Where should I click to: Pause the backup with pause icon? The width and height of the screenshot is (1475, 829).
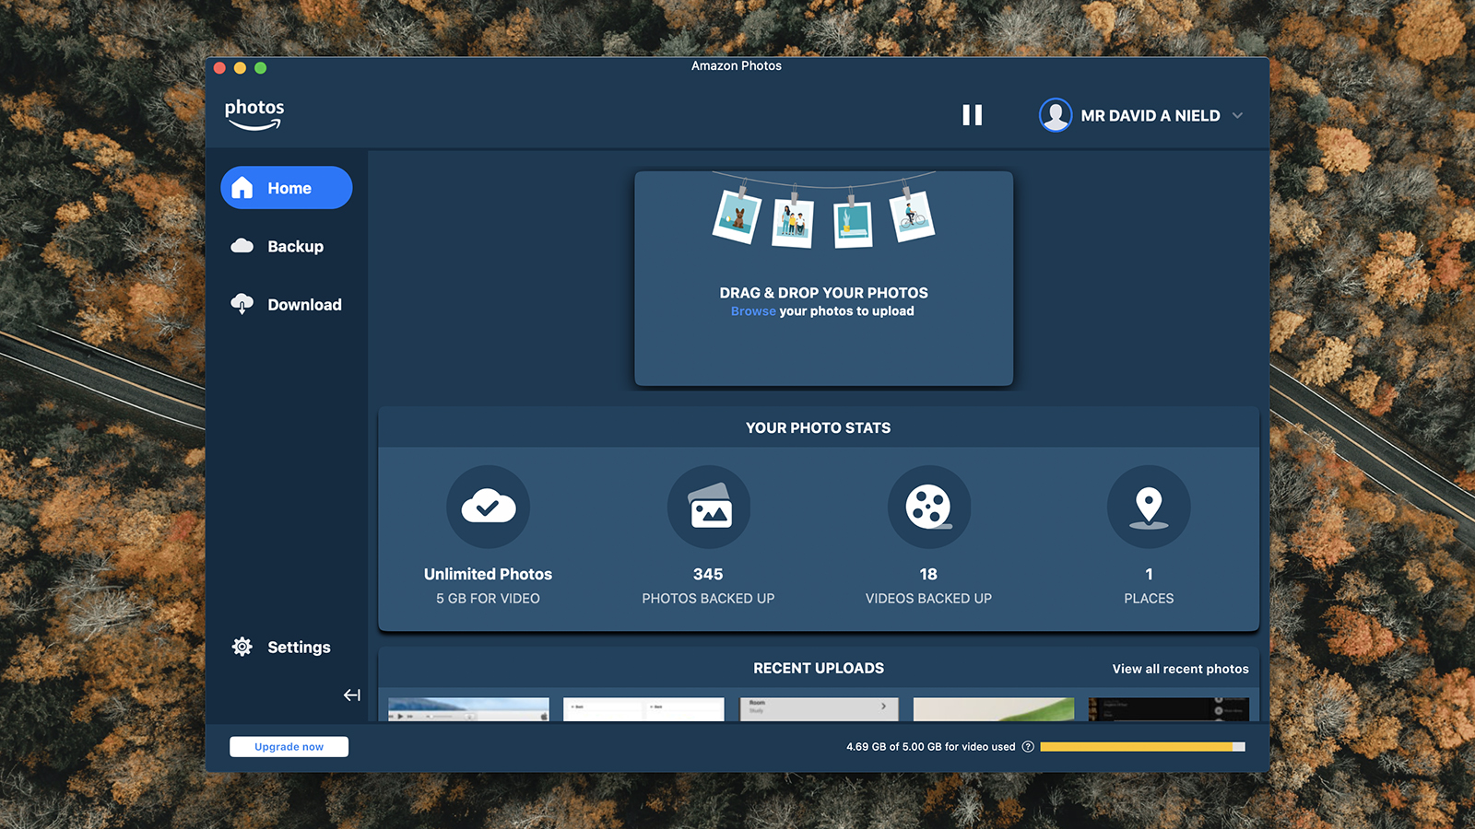[973, 115]
